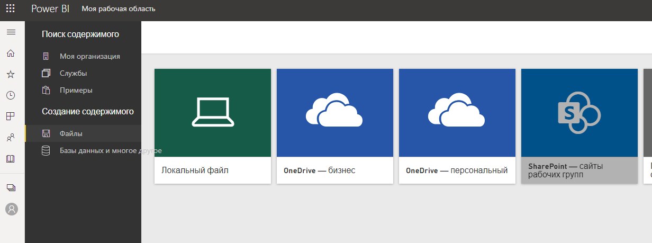Click the user avatar icon in sidebar
Image resolution: width=652 pixels, height=243 pixels.
12,209
